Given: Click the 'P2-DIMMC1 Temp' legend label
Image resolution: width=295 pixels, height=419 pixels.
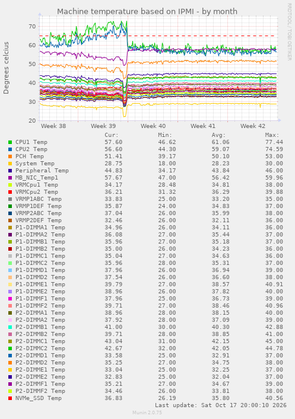Looking at the screenshot, I should click(x=40, y=341).
